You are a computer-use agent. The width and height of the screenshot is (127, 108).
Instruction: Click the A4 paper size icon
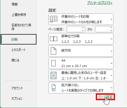pyautogui.click(x=53, y=63)
